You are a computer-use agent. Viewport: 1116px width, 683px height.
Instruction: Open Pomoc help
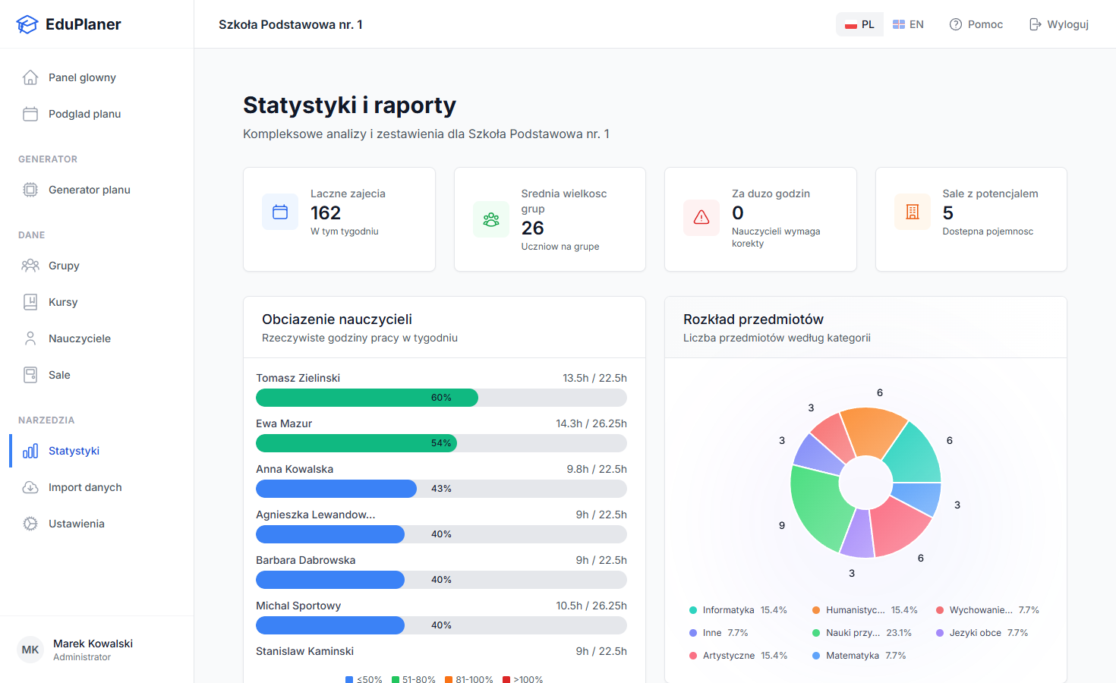[x=976, y=24]
